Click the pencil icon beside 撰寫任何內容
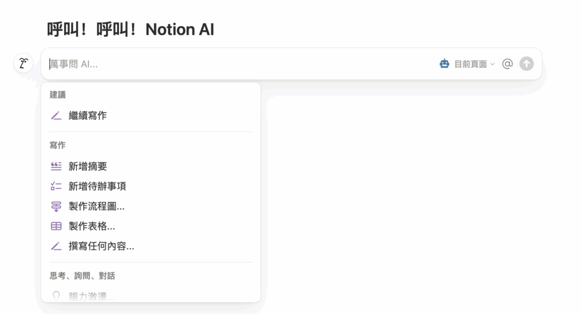 pyautogui.click(x=56, y=246)
